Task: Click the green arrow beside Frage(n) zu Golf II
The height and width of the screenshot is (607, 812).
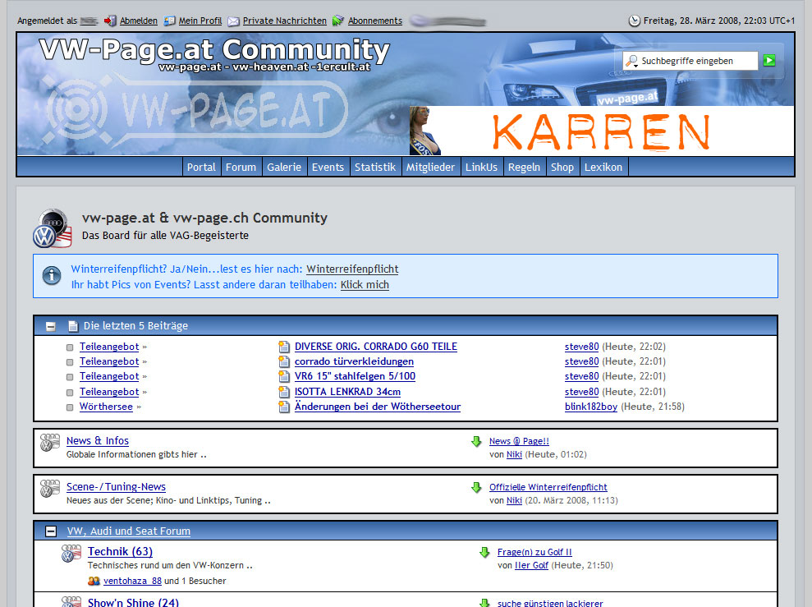Action: (484, 553)
